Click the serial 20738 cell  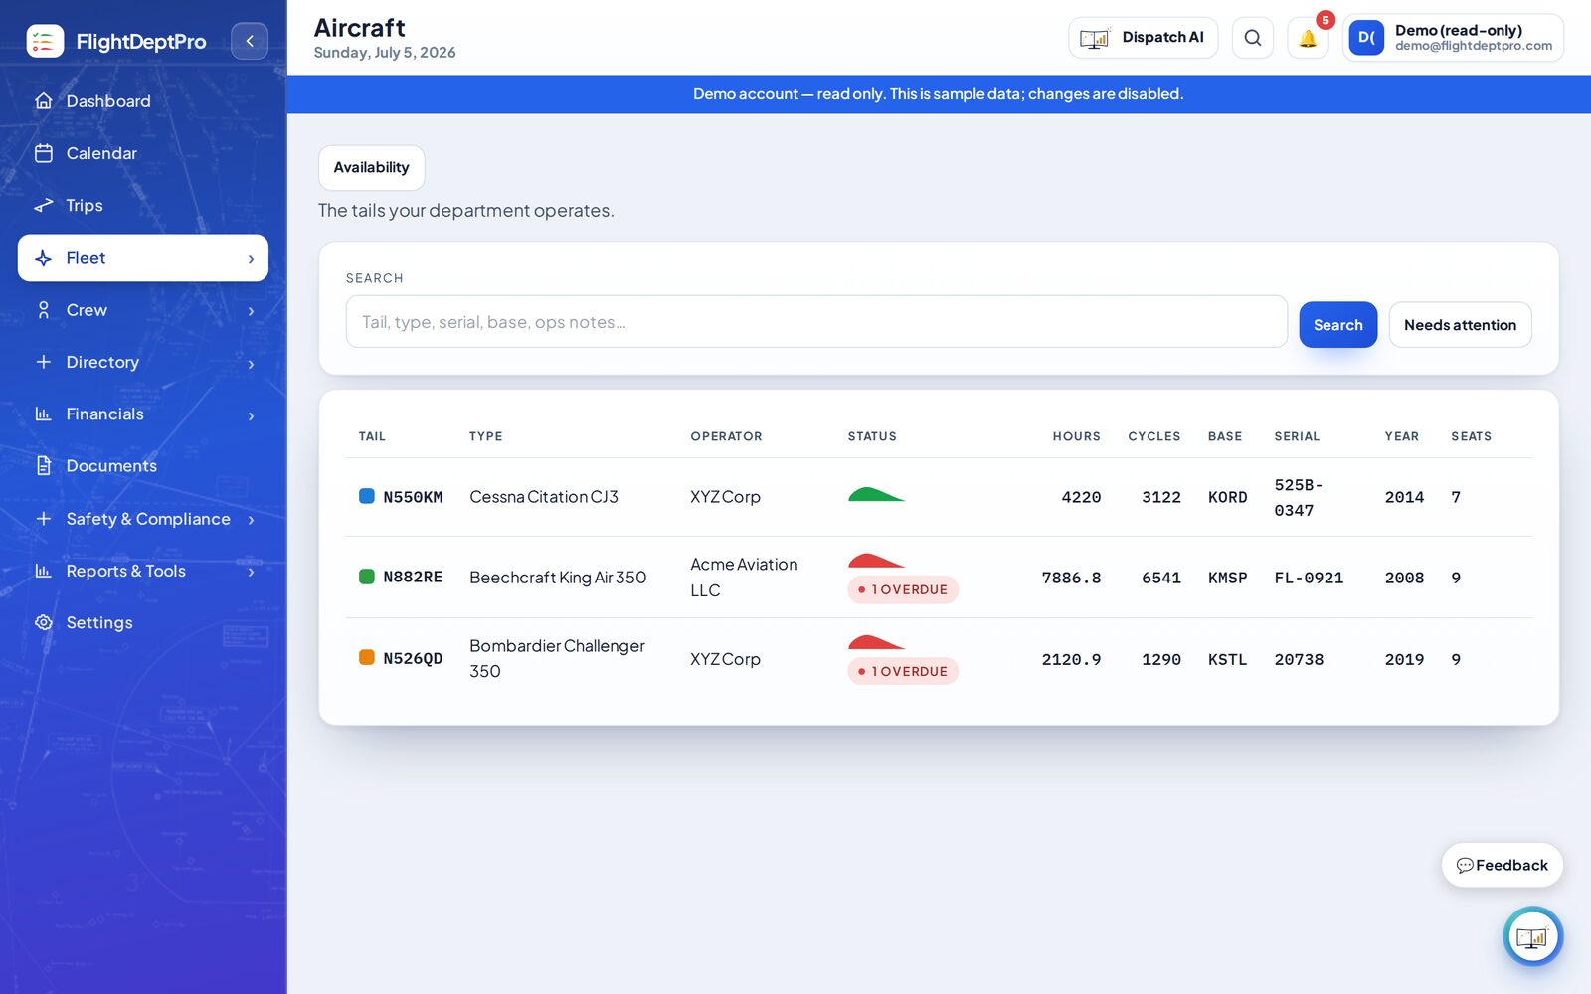1299,659
